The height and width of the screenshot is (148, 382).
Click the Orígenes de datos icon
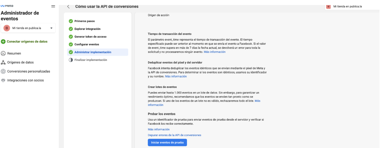click(x=3, y=62)
